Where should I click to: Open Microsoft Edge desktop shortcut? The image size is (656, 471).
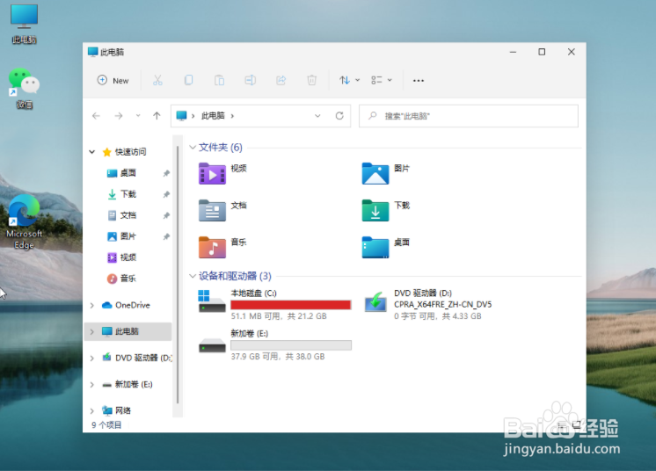[x=25, y=222]
